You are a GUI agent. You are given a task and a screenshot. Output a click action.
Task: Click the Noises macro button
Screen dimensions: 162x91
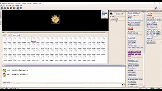tap(138, 47)
